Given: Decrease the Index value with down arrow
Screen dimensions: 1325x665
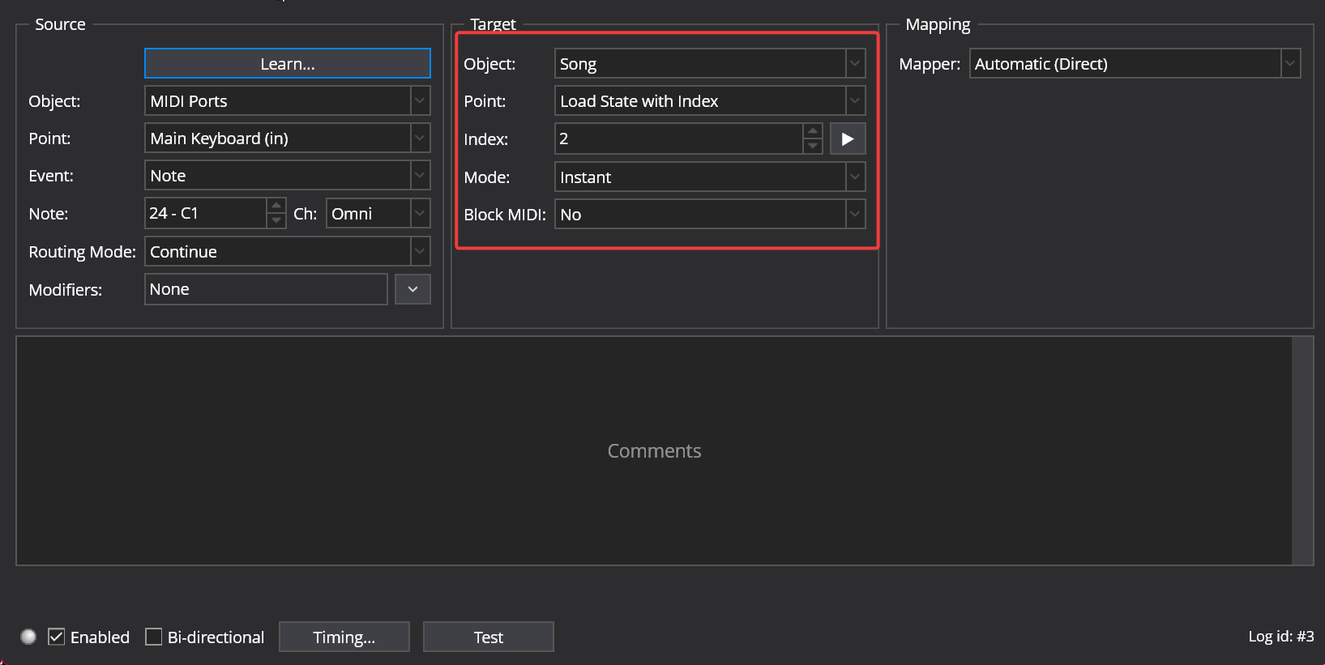Looking at the screenshot, I should click(812, 146).
